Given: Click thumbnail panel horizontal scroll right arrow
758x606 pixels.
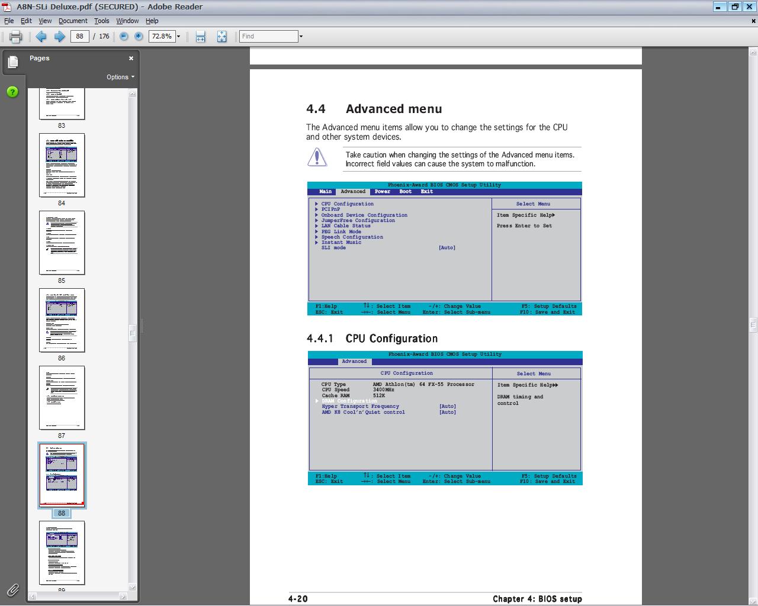Looking at the screenshot, I should click(x=124, y=596).
